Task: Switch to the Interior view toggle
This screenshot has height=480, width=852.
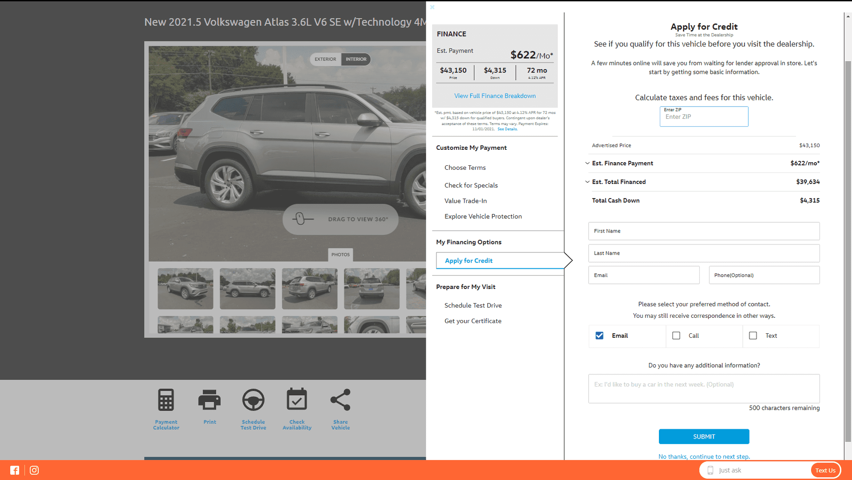Action: (356, 59)
